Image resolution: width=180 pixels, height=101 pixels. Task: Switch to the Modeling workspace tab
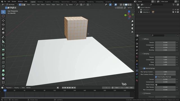click(40, 2)
